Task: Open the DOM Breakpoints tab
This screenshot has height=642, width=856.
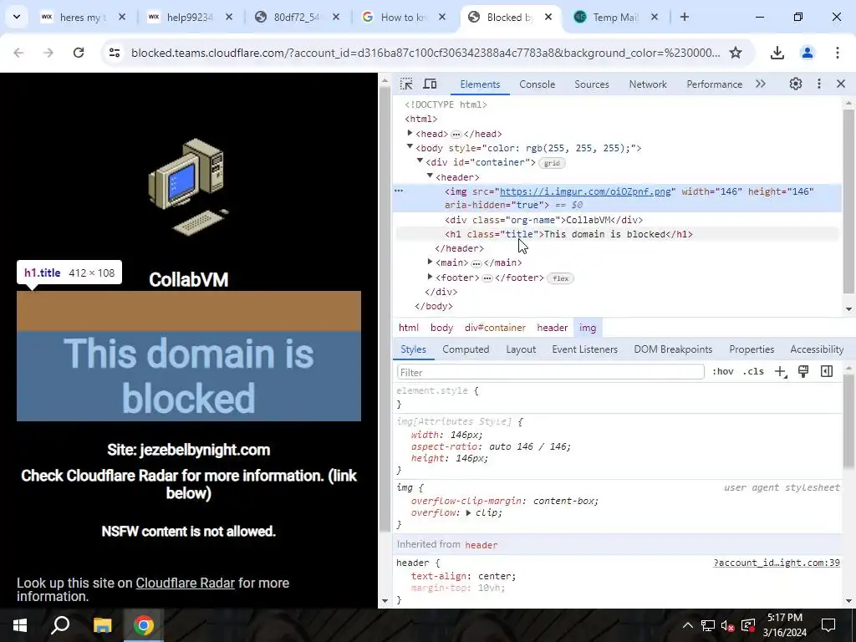Action: coord(673,349)
